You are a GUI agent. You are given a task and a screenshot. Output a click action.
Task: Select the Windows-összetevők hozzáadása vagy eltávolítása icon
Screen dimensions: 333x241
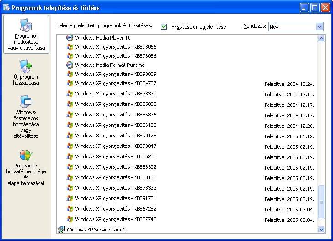[26, 102]
